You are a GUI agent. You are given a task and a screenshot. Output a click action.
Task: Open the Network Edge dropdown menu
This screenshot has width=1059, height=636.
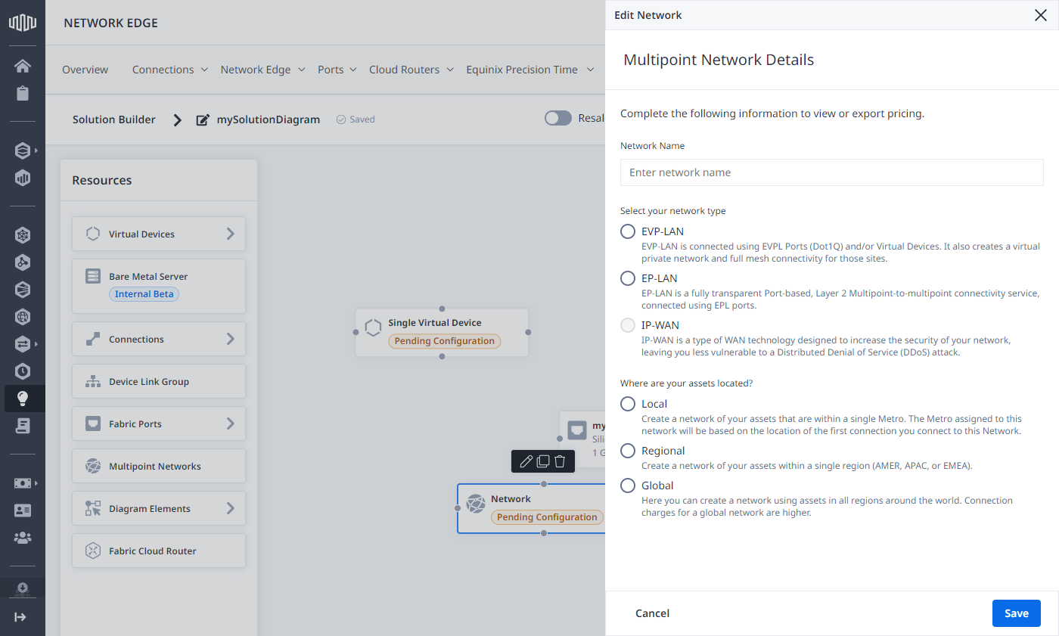point(263,70)
